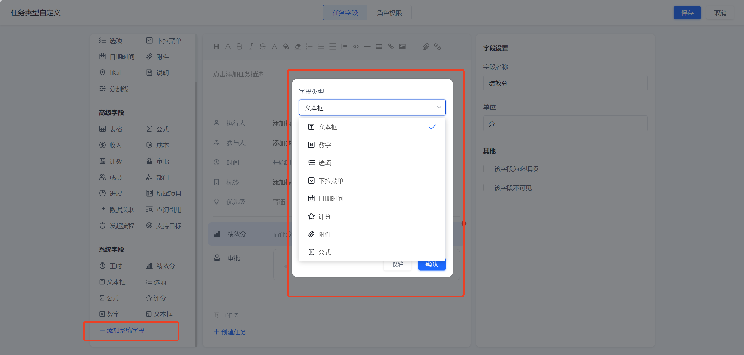The height and width of the screenshot is (355, 744).
Task: Toggle bold B formatting icon
Action: (239, 46)
